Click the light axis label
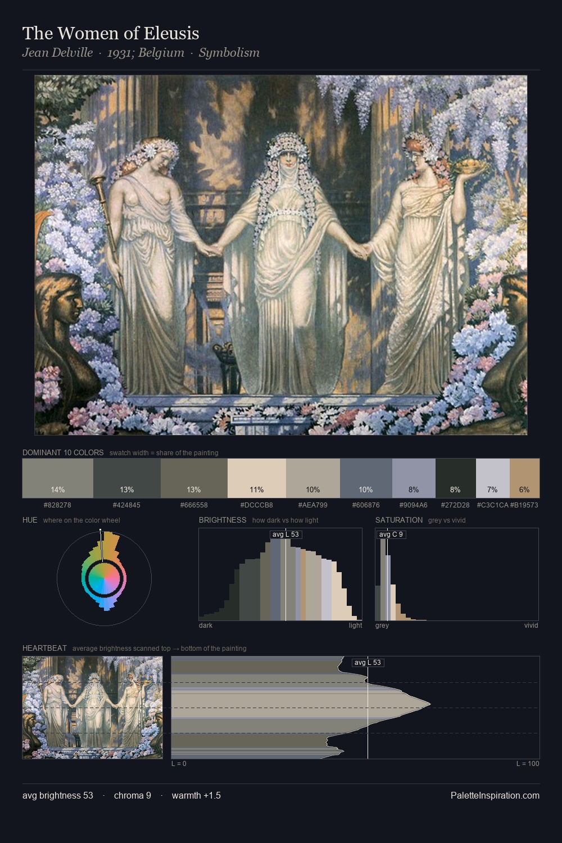 coord(356,626)
